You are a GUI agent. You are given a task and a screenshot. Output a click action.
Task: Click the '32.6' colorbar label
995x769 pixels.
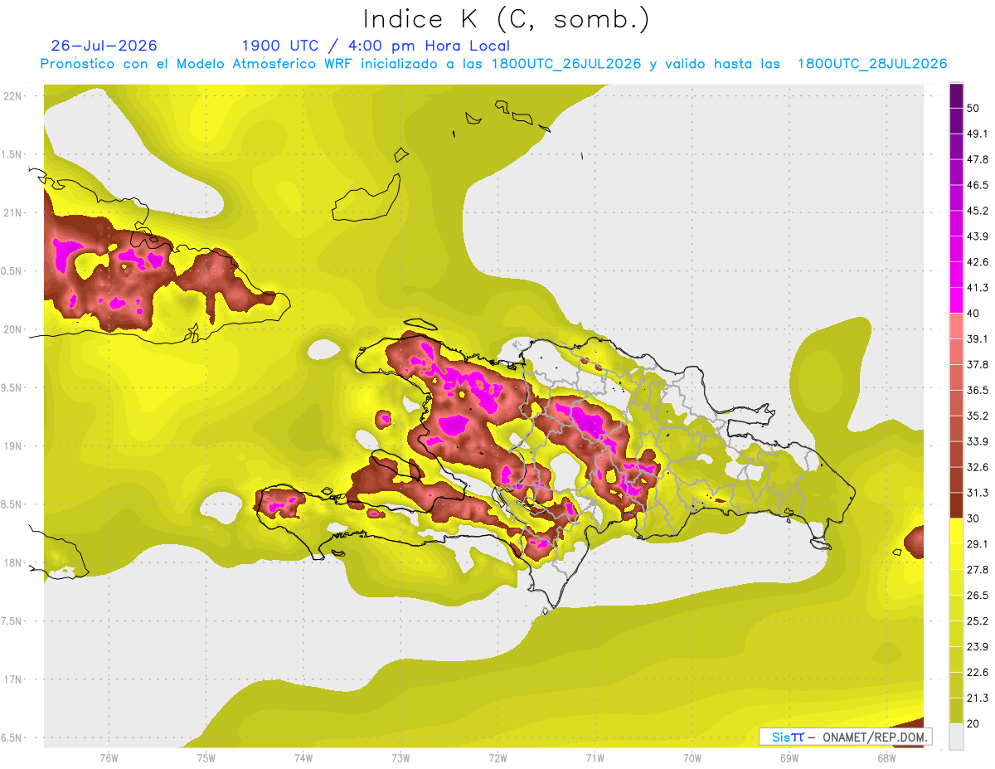[x=978, y=467]
